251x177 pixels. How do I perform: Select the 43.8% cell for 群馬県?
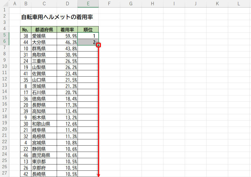67,48
